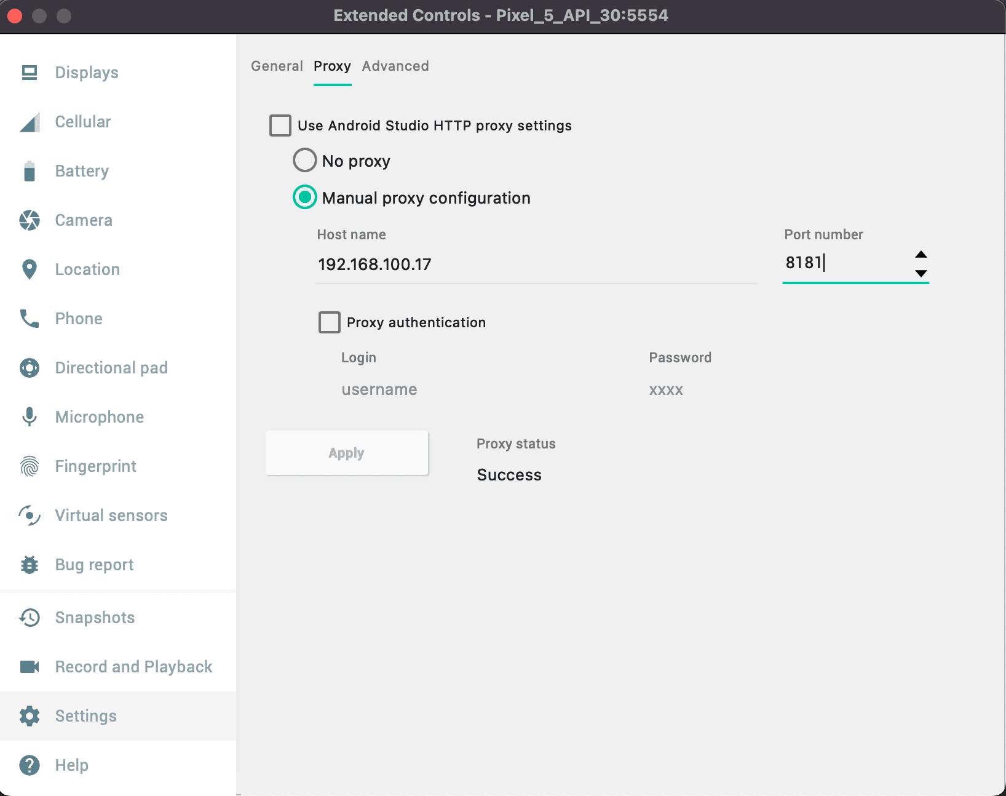The height and width of the screenshot is (796, 1006).
Task: Open the Battery icon in sidebar
Action: click(29, 171)
